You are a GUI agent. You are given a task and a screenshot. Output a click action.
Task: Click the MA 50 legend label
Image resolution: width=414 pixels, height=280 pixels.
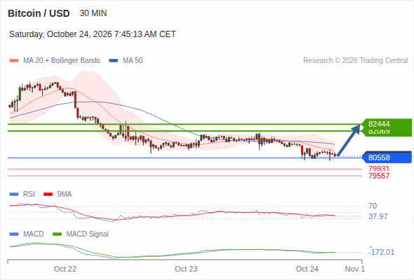click(x=133, y=61)
